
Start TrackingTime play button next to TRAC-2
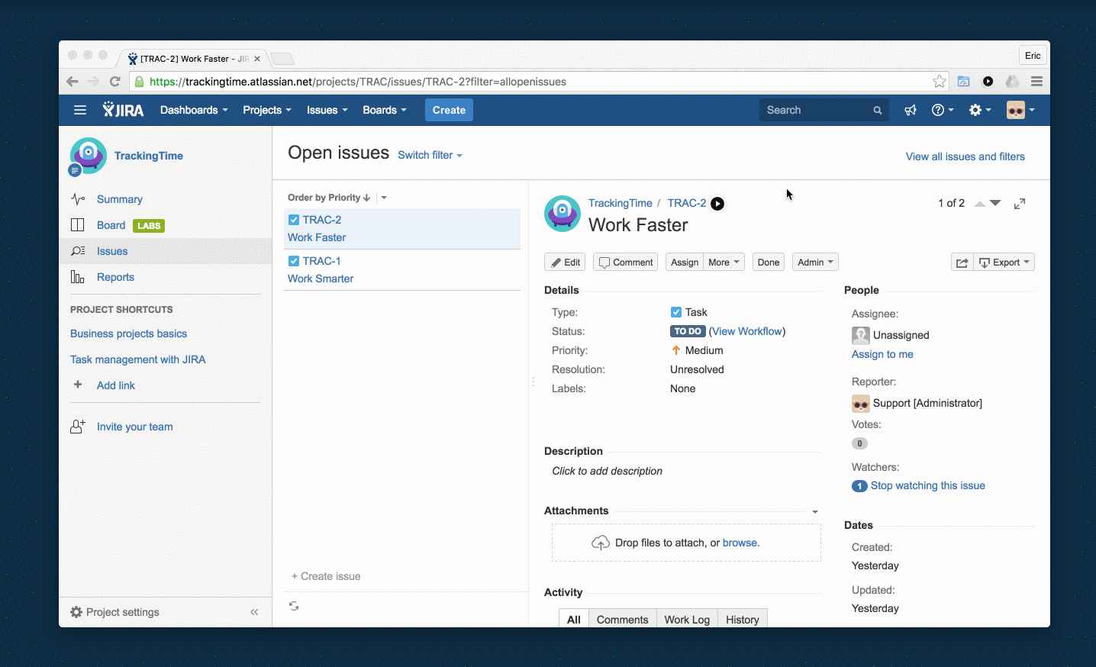tap(717, 203)
